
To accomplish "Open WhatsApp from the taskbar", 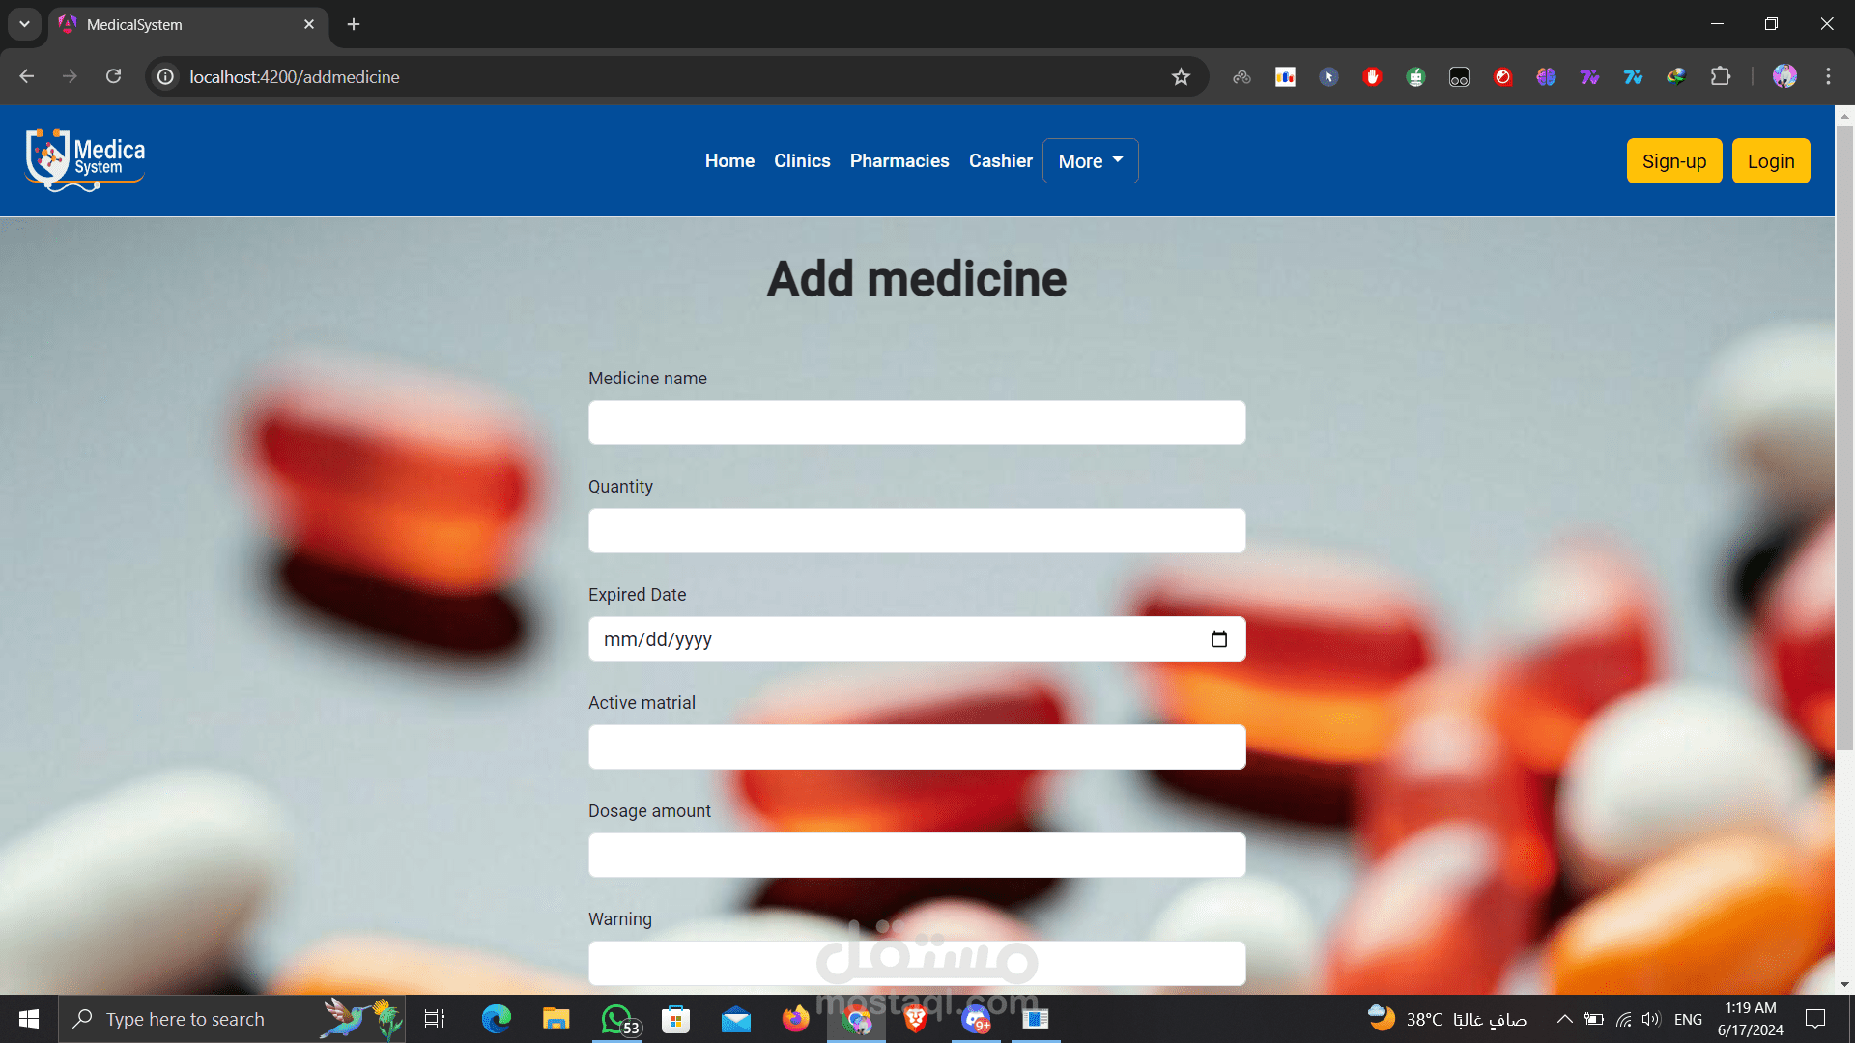I will point(618,1019).
